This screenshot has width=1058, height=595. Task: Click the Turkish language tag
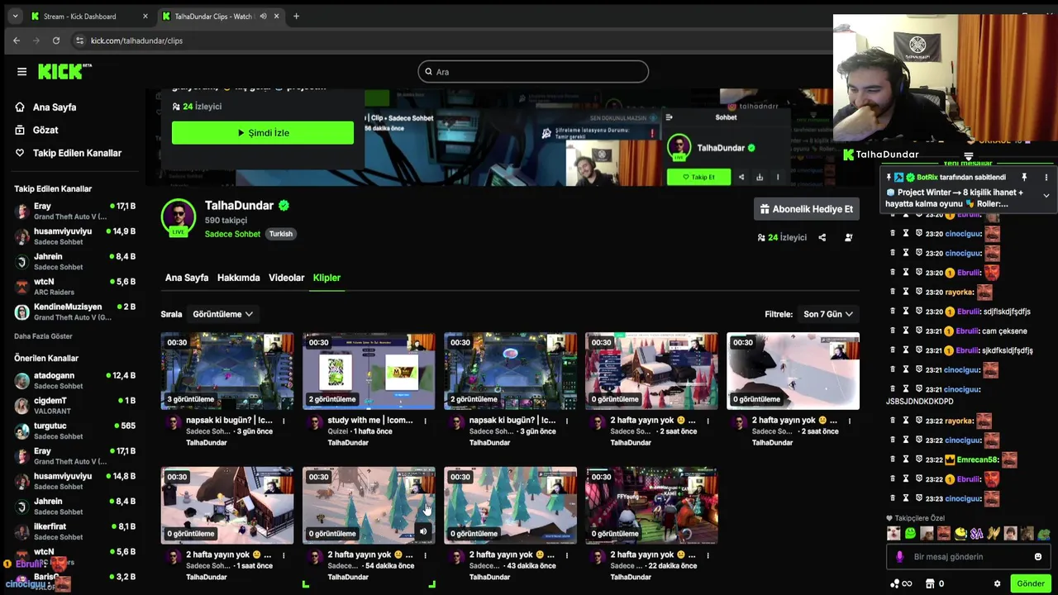coord(281,234)
